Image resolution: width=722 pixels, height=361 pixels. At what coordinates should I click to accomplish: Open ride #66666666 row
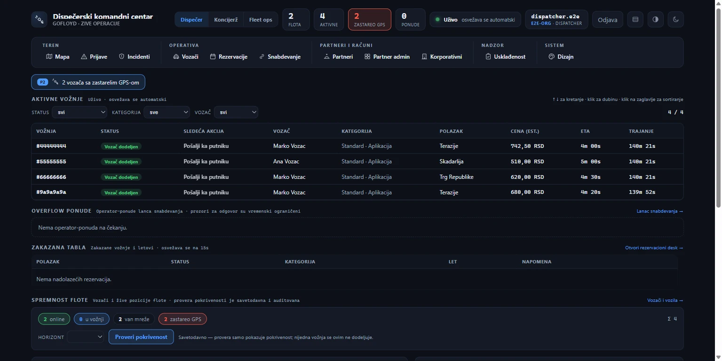(x=357, y=177)
